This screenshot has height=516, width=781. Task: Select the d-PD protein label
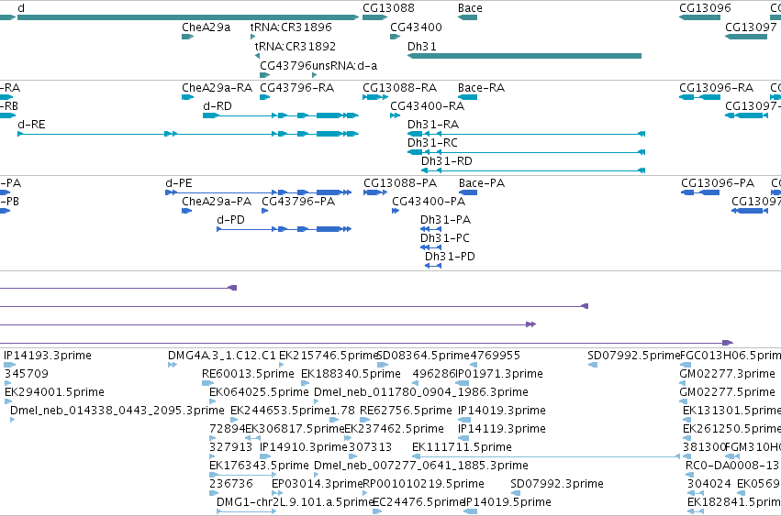pyautogui.click(x=230, y=220)
